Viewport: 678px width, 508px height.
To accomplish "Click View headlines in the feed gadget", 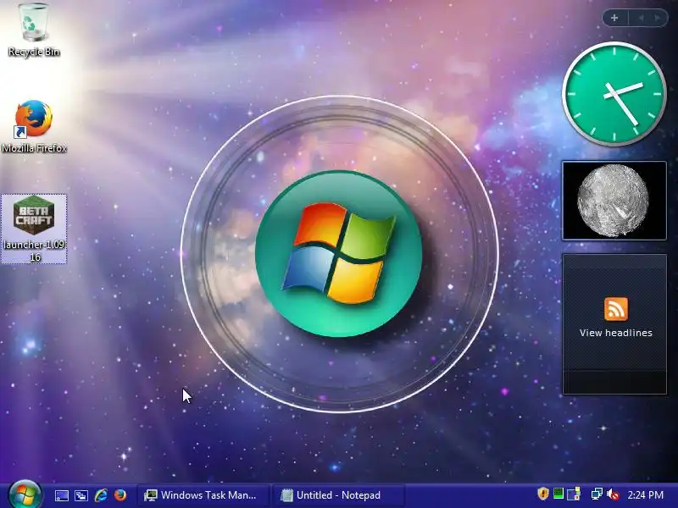I will click(616, 333).
